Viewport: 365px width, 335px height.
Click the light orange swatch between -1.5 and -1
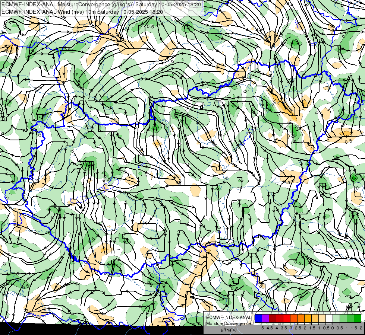point(315,318)
